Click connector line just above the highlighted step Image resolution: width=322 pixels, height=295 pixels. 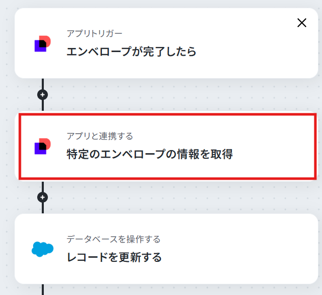click(x=43, y=105)
